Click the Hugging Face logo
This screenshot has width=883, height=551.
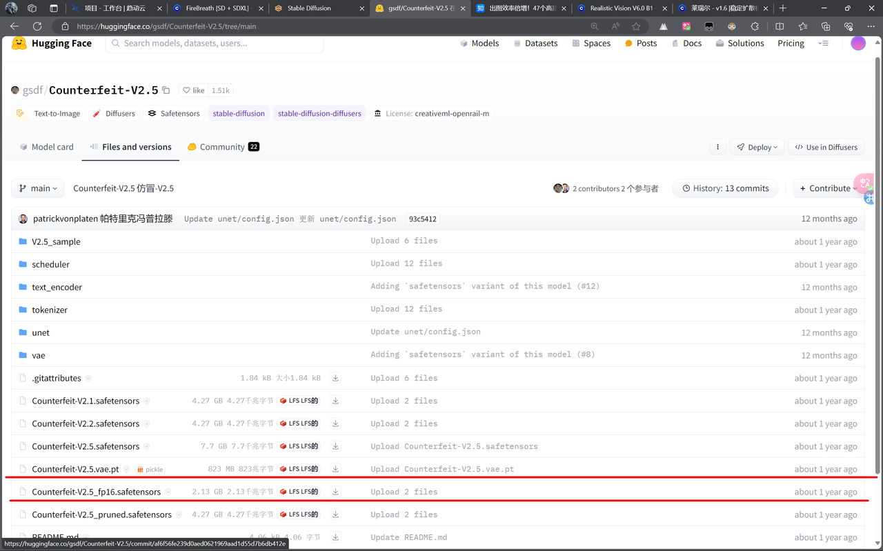(52, 43)
